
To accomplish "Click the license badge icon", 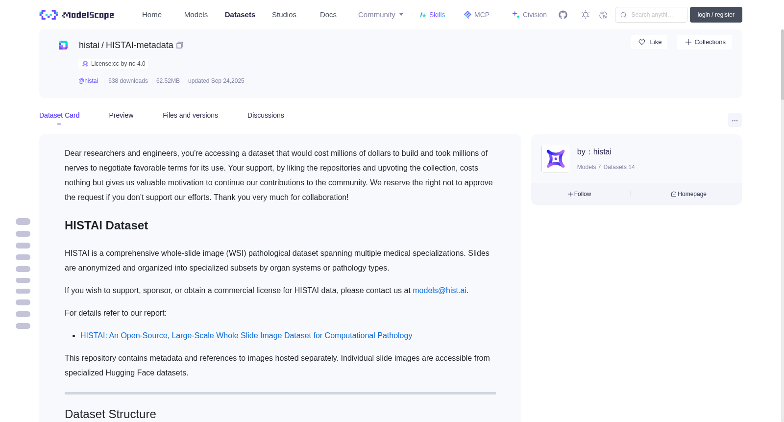I will [x=85, y=64].
